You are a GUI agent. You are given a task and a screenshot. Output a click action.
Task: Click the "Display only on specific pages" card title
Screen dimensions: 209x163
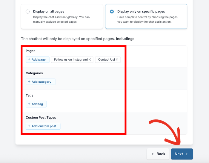click(x=141, y=12)
